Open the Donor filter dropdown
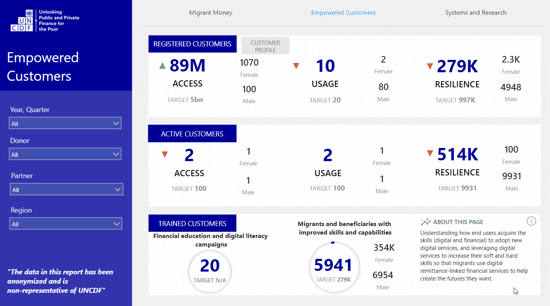The width and height of the screenshot is (550, 306). (x=65, y=154)
